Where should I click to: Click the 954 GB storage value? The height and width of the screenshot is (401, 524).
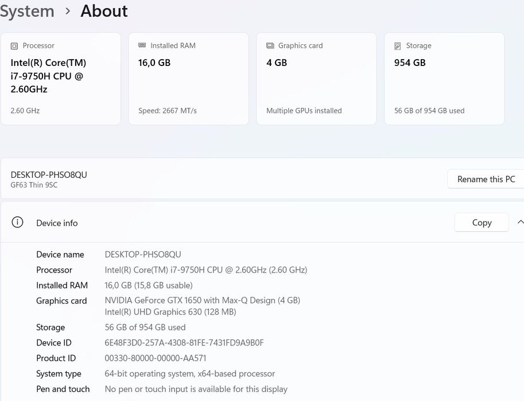(x=410, y=63)
